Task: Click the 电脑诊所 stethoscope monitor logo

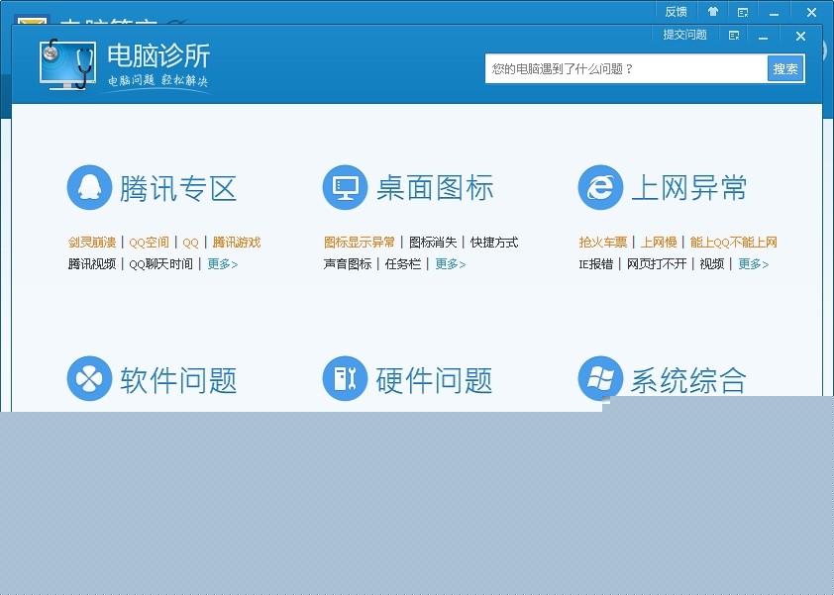Action: (x=68, y=63)
